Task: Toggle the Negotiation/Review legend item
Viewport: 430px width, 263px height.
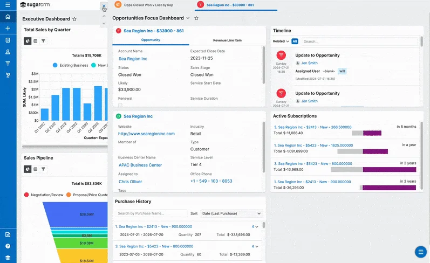Action: pyautogui.click(x=44, y=195)
